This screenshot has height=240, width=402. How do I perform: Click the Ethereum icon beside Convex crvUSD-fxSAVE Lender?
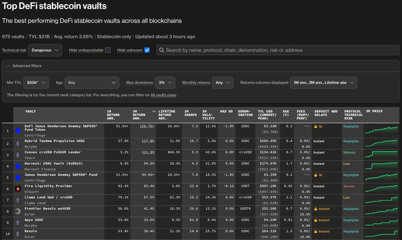(x=18, y=155)
